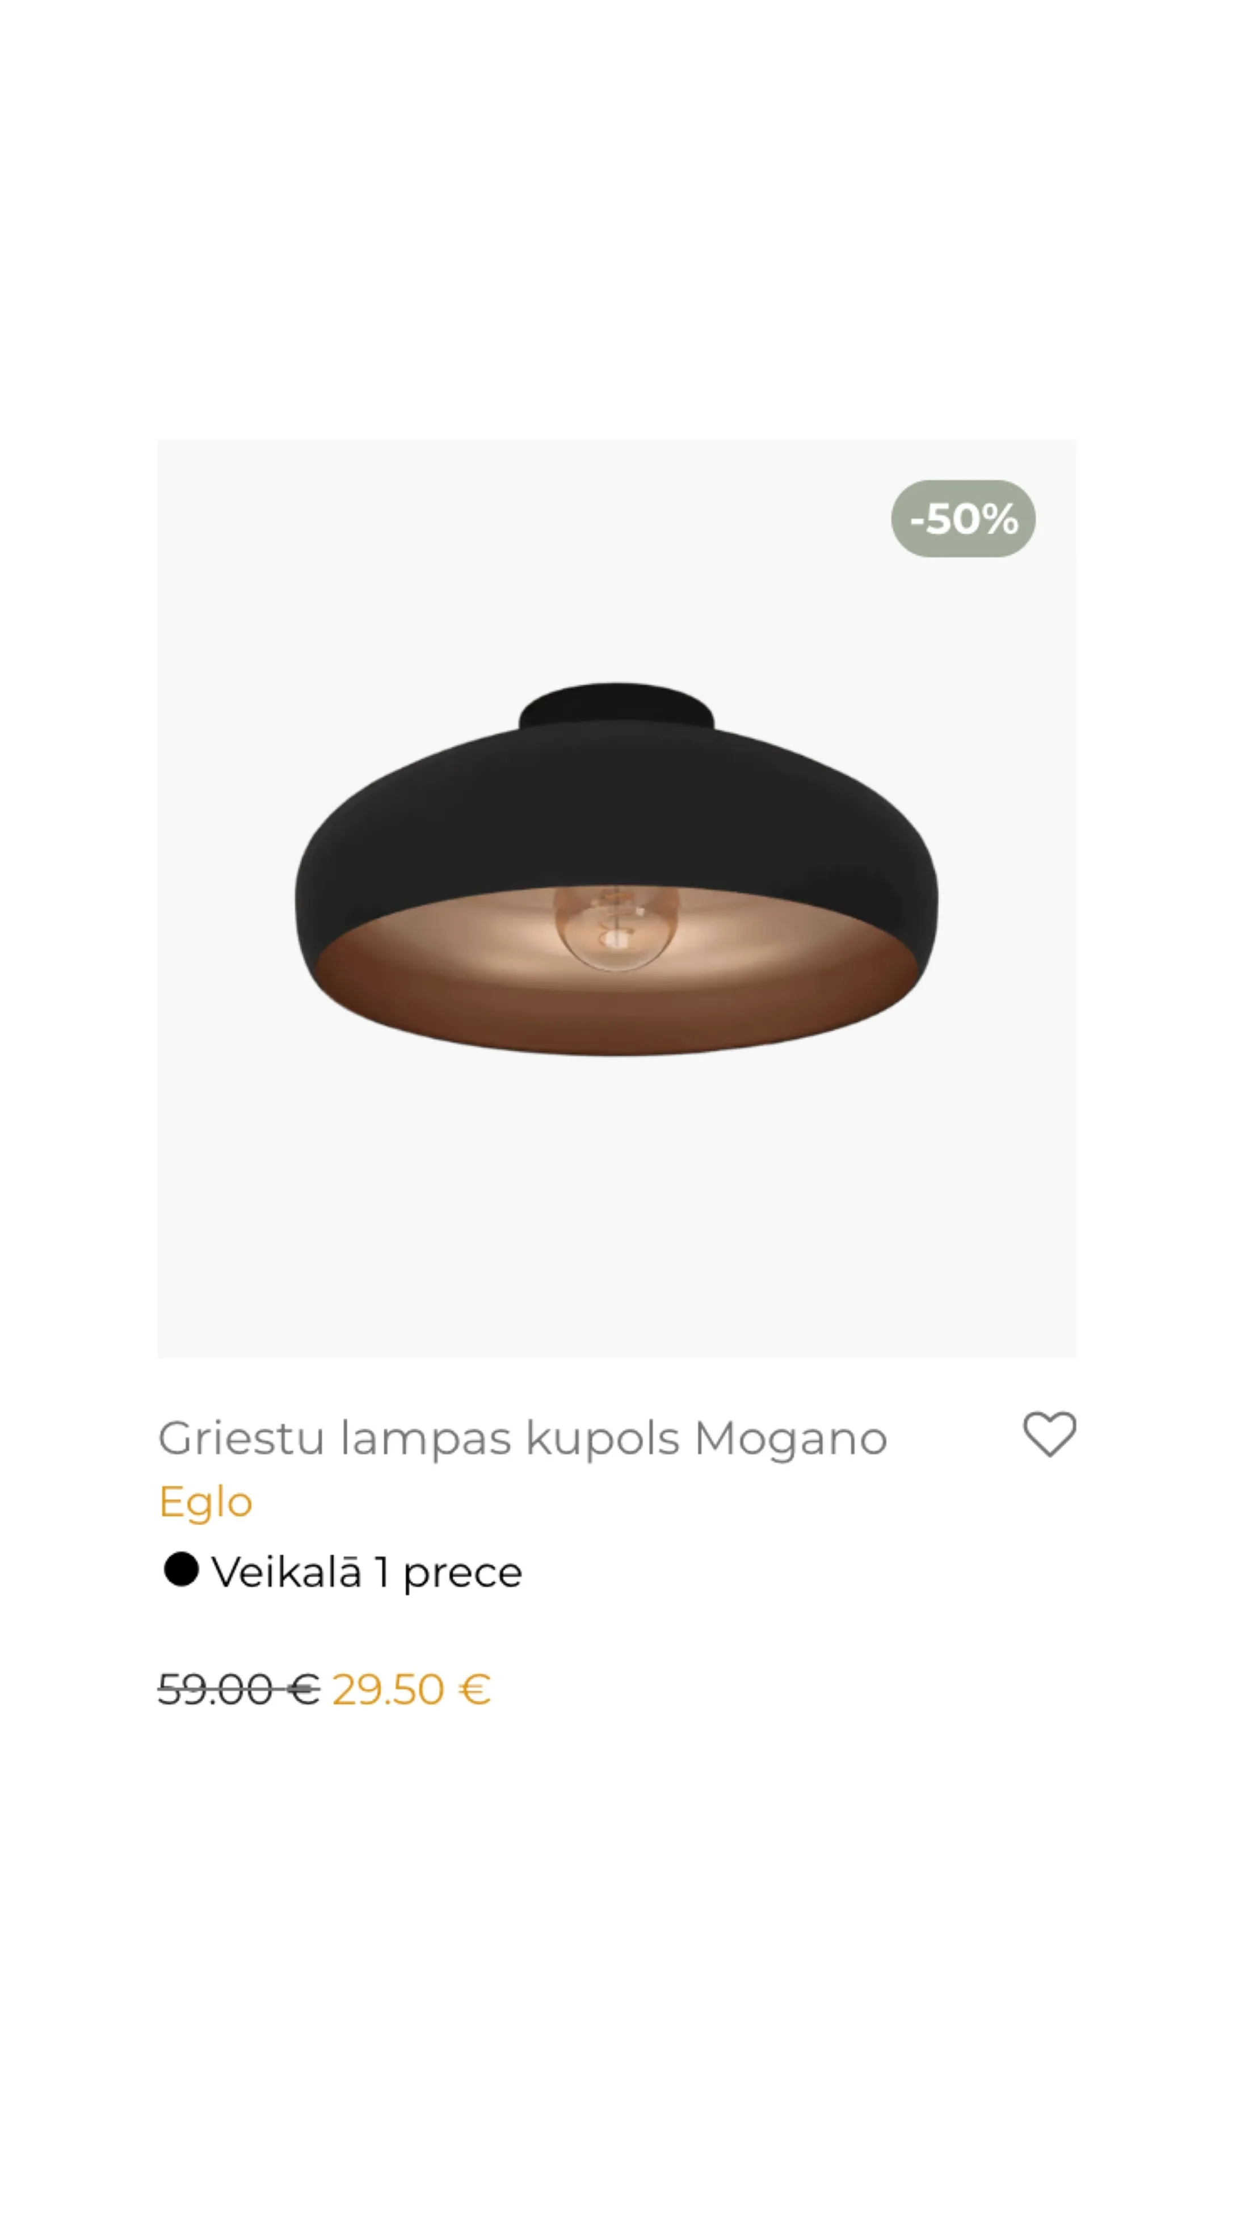Click the discounted price 29.50 €
The height and width of the screenshot is (2213, 1245).
click(411, 1689)
